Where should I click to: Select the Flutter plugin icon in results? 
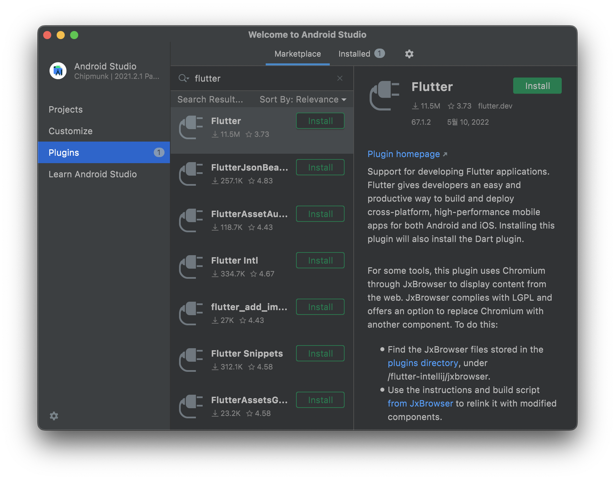[x=191, y=127]
